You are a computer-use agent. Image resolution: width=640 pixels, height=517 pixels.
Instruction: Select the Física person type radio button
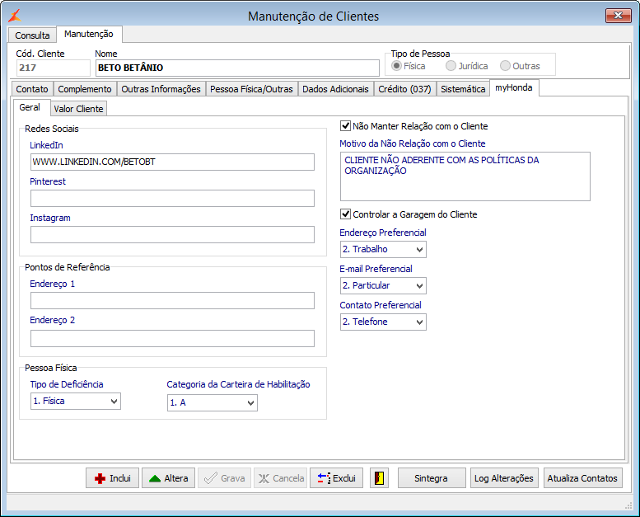click(x=397, y=66)
